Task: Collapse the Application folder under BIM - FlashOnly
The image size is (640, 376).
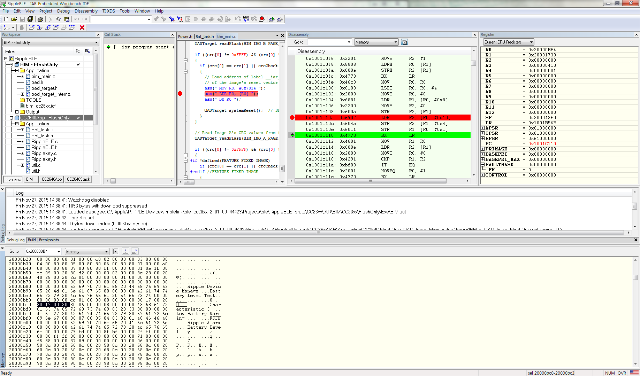Action: (17, 70)
